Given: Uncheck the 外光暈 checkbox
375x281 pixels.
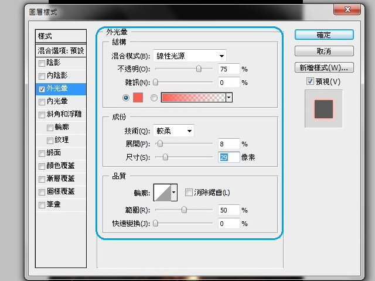Looking at the screenshot, I should [x=42, y=89].
